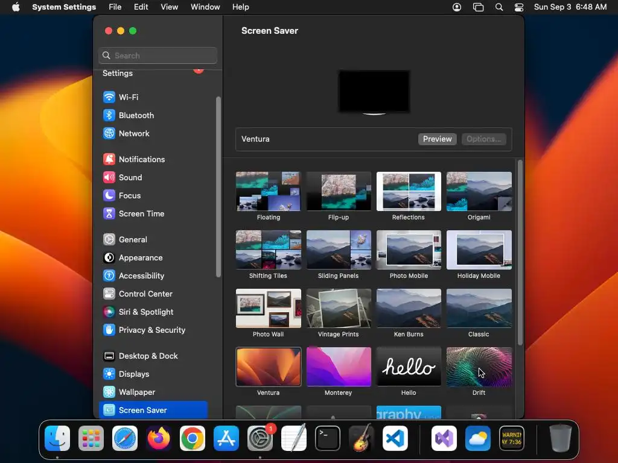Select Shifting Tiles screen saver
The height and width of the screenshot is (463, 618).
click(x=269, y=250)
